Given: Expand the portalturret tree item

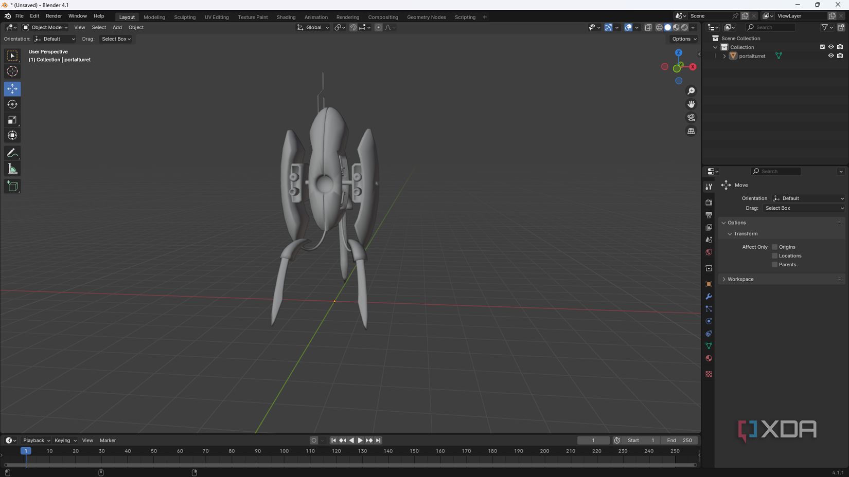Looking at the screenshot, I should (724, 56).
